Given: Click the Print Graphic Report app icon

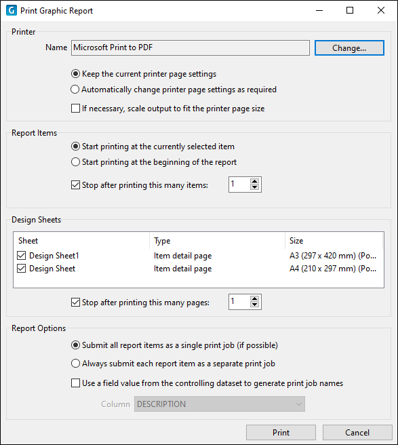Looking at the screenshot, I should pyautogui.click(x=12, y=10).
